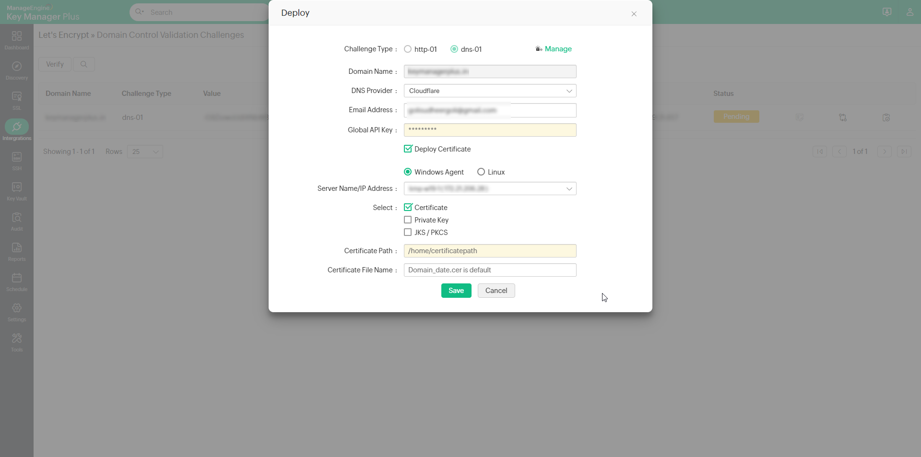
Task: Open the SSH section from the sidebar
Action: pyautogui.click(x=17, y=160)
